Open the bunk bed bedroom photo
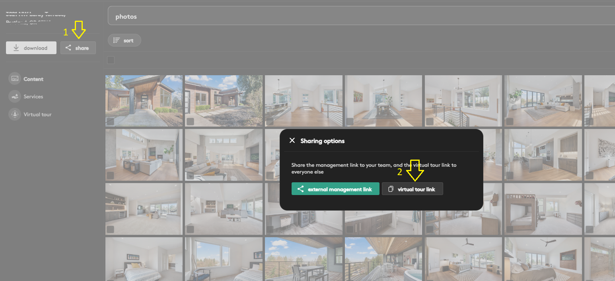The image size is (615, 281). tap(543, 209)
